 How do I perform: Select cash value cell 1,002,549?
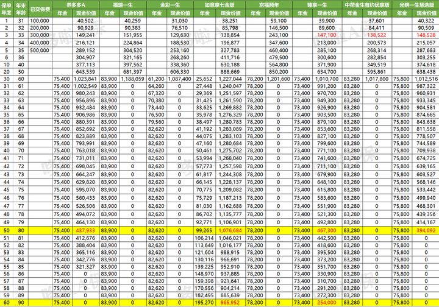pyautogui.click(x=85, y=86)
